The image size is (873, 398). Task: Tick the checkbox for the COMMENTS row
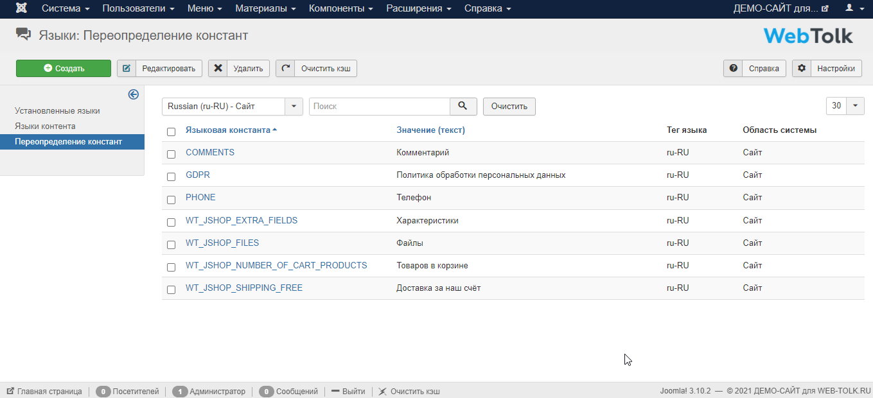(x=171, y=154)
